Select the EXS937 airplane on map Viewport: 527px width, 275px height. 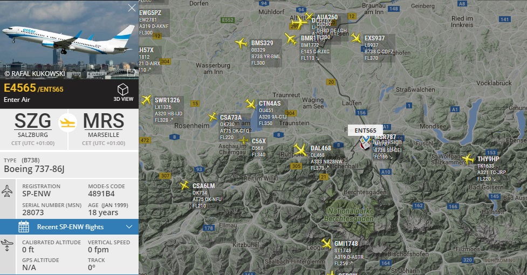click(355, 38)
